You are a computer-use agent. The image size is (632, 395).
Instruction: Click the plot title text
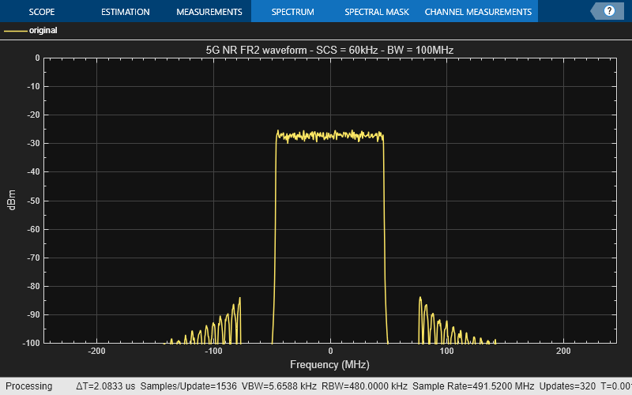click(329, 50)
